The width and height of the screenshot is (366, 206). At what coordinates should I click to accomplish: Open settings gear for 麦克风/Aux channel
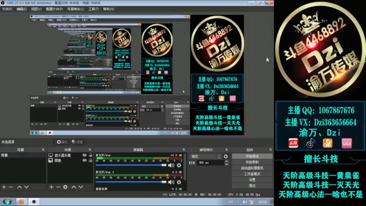click(x=179, y=165)
